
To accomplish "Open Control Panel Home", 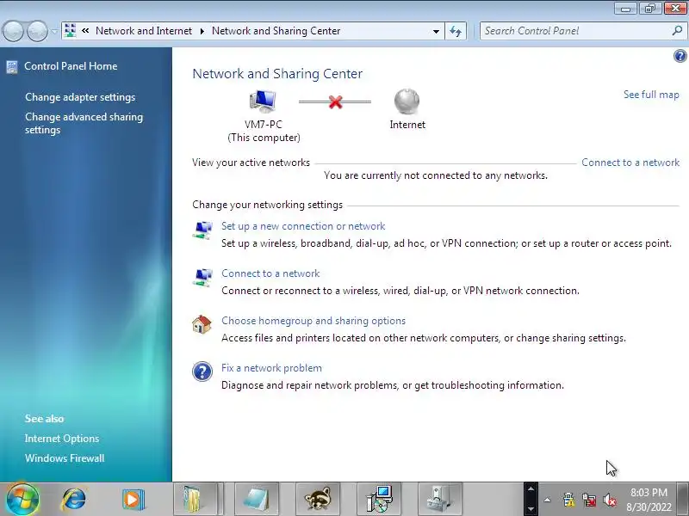I will (x=71, y=66).
